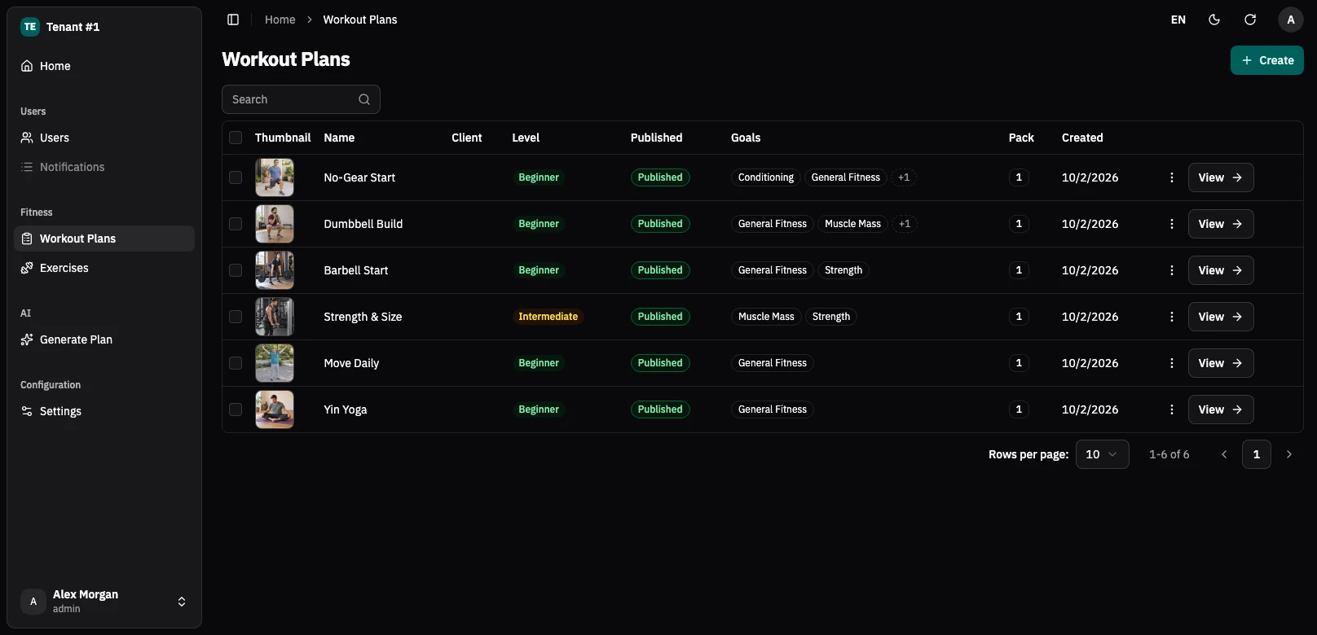Viewport: 1317px width, 635px height.
Task: Check the Strength & Size row checkbox
Action: [236, 317]
